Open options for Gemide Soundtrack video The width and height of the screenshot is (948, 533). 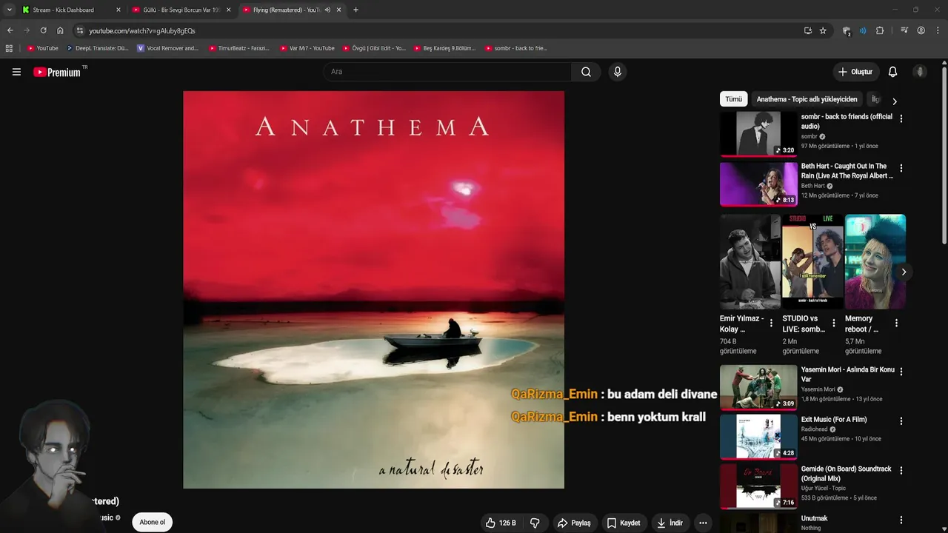coord(901,471)
